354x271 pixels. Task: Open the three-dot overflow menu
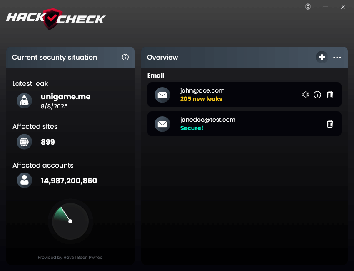[x=337, y=57]
